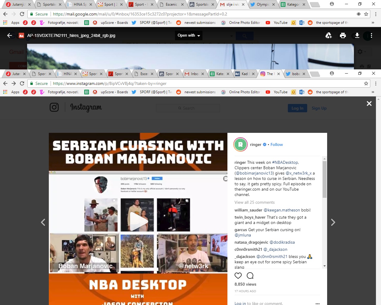Click the Instagram camera logo icon

pyautogui.click(x=54, y=107)
